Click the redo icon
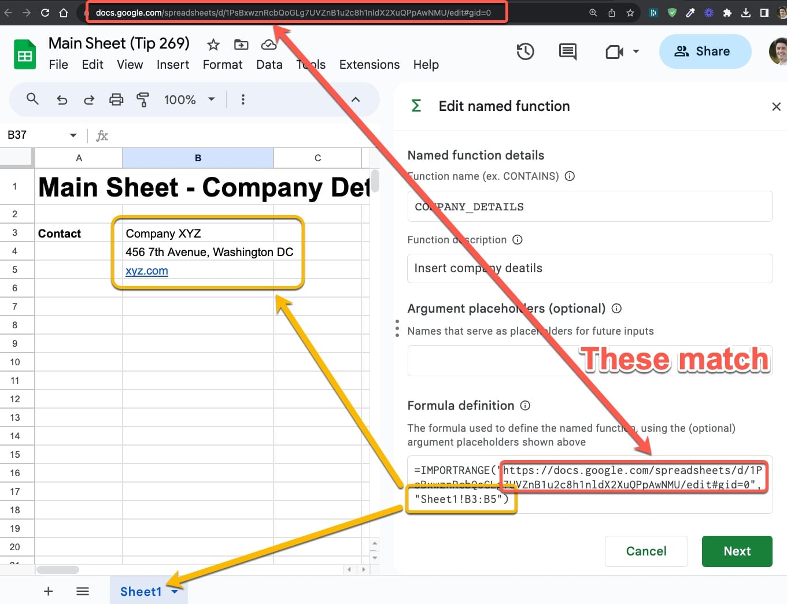787x604 pixels. (x=88, y=99)
